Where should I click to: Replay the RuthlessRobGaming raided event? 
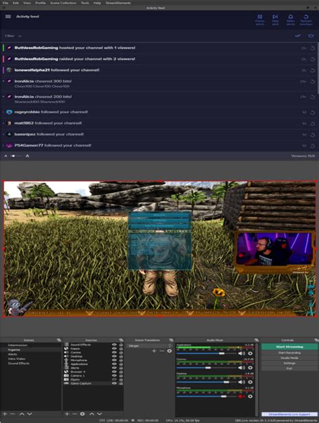pyautogui.click(x=312, y=59)
